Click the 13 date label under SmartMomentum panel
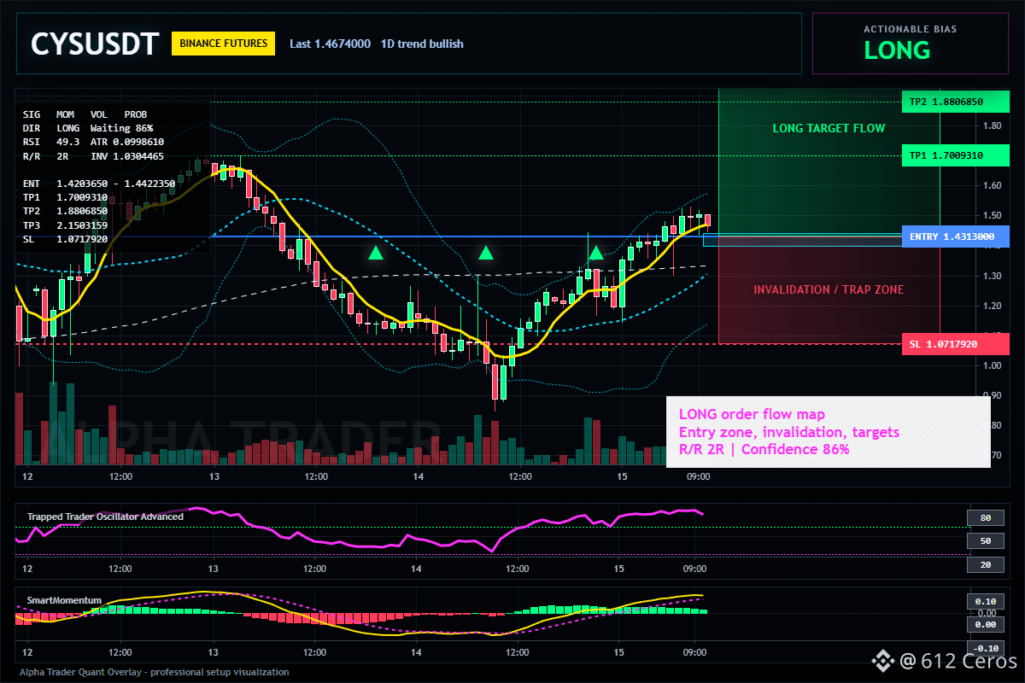The image size is (1025, 683). (x=214, y=651)
